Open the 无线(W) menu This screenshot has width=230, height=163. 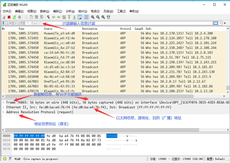point(108,11)
